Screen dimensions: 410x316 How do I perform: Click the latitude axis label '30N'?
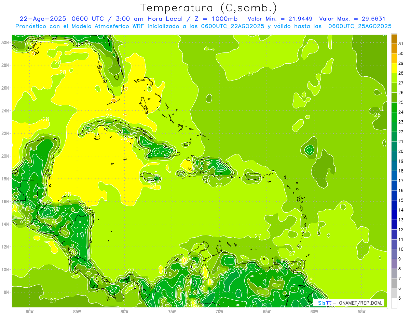click(5, 43)
